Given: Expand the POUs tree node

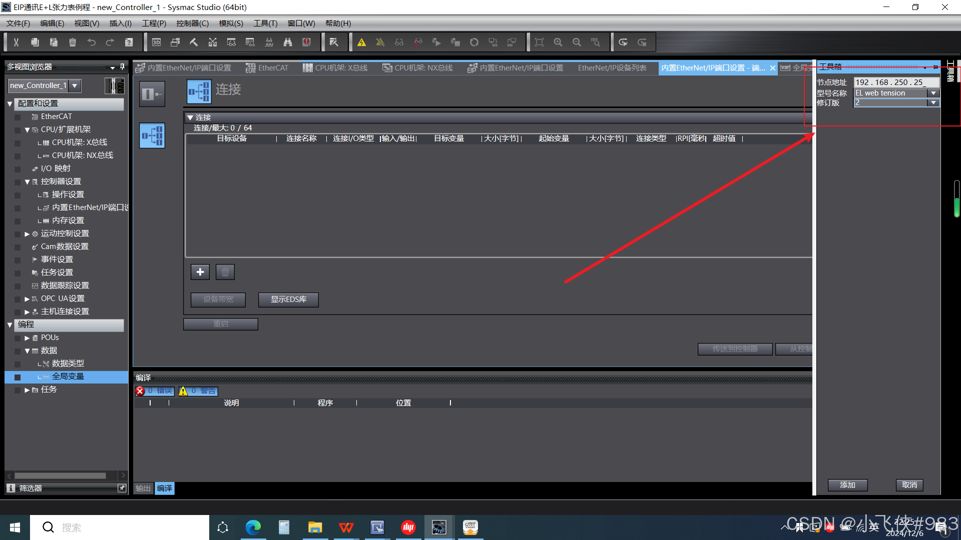Looking at the screenshot, I should (27, 338).
